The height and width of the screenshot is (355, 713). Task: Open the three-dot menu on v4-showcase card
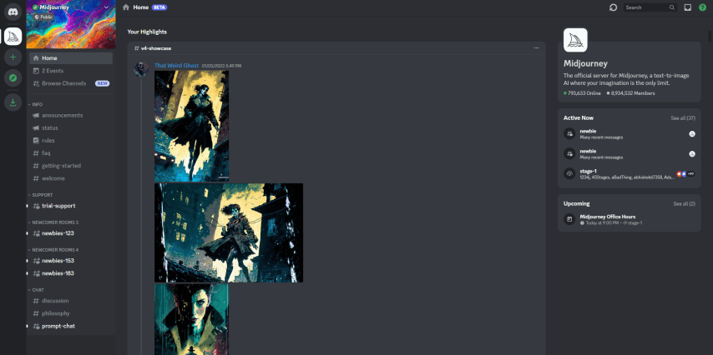point(536,48)
